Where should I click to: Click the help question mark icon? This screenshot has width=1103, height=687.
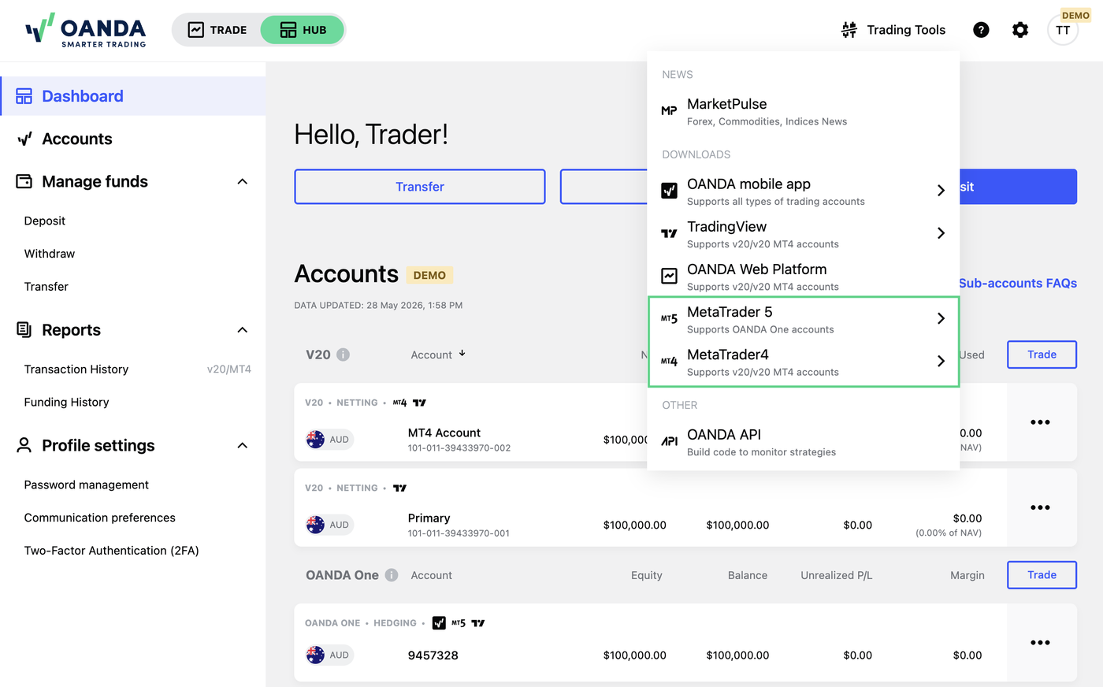pyautogui.click(x=981, y=30)
